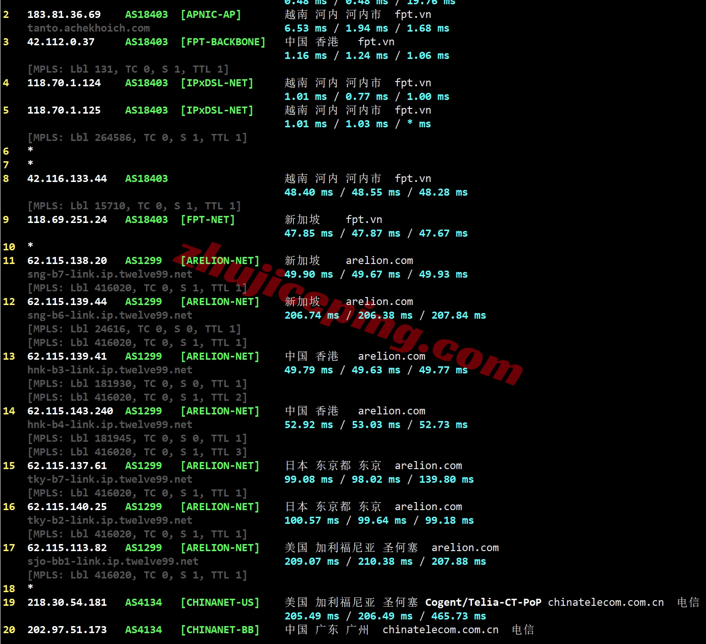Screen dimensions: 706x644
Task: Select latency value 48.40 ms
Action: (x=308, y=192)
